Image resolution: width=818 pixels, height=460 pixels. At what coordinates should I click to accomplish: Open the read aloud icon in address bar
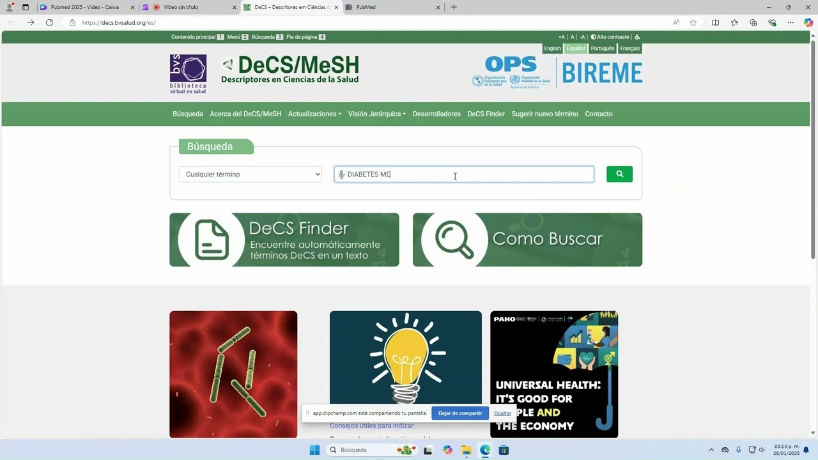tap(676, 22)
